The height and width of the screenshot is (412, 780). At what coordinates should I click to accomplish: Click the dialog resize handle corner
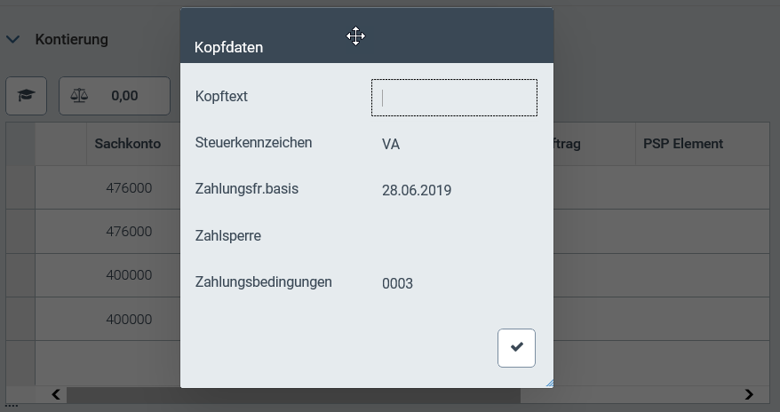tap(548, 383)
